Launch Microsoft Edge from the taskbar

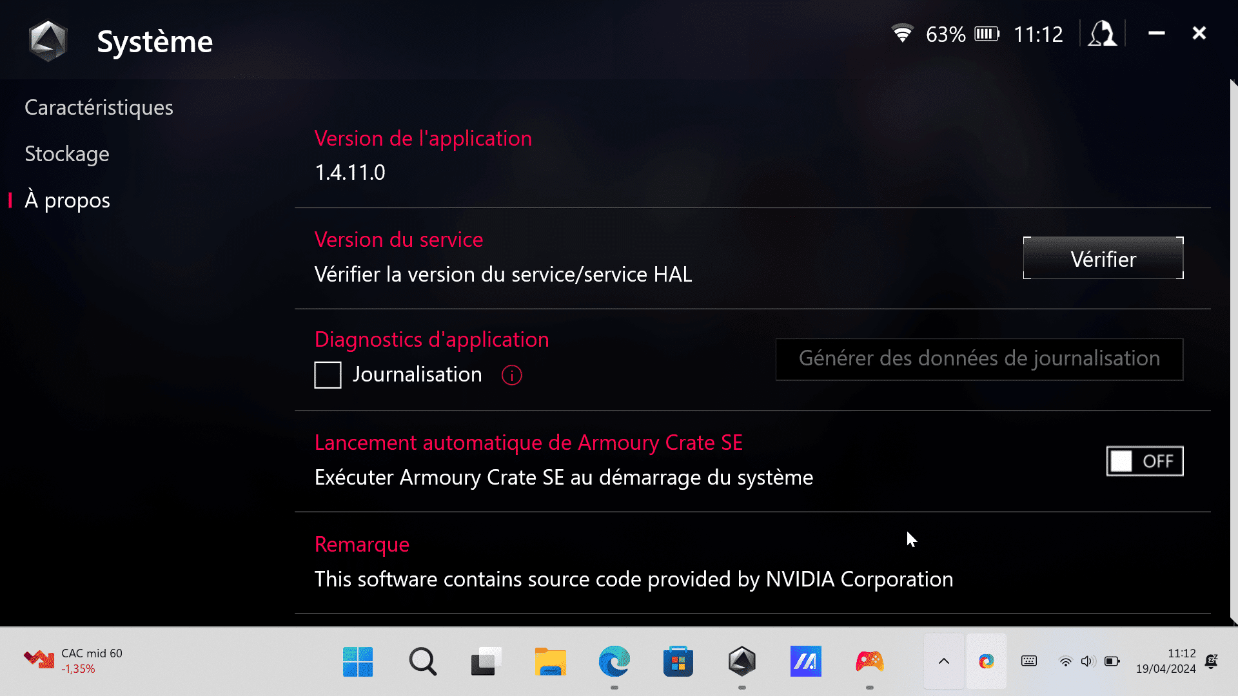[x=614, y=661]
